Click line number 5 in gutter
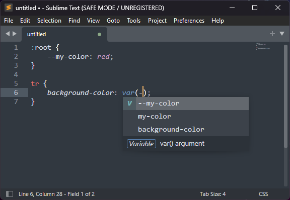 point(16,83)
